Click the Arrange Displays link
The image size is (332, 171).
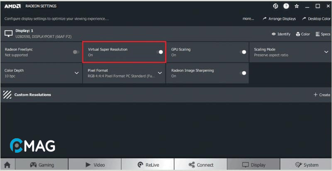279,19
